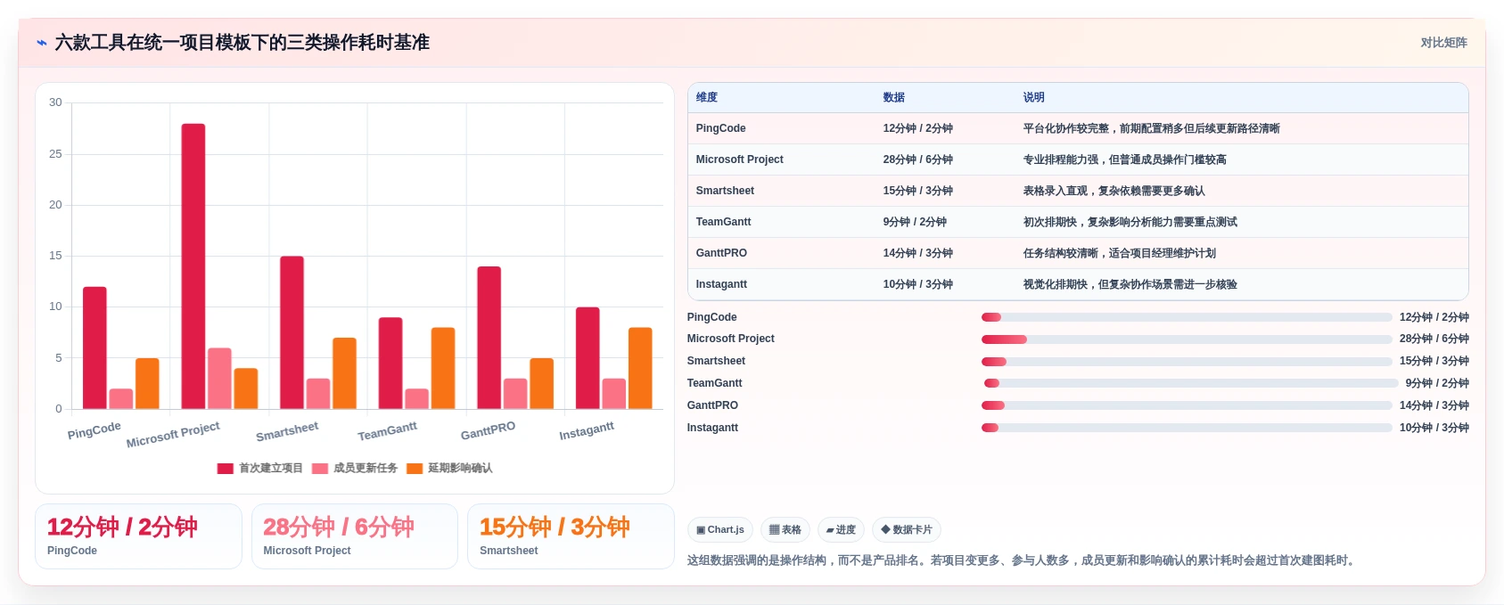Select the TeamGantt table row name
1504x605 pixels.
(724, 222)
